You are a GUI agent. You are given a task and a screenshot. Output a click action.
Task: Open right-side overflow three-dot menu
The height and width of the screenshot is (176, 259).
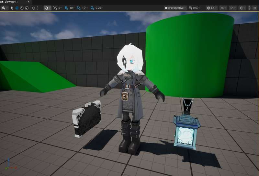[249, 8]
